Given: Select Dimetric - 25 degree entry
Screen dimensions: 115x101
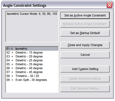Looking at the screenshot, I should click(32, 60).
